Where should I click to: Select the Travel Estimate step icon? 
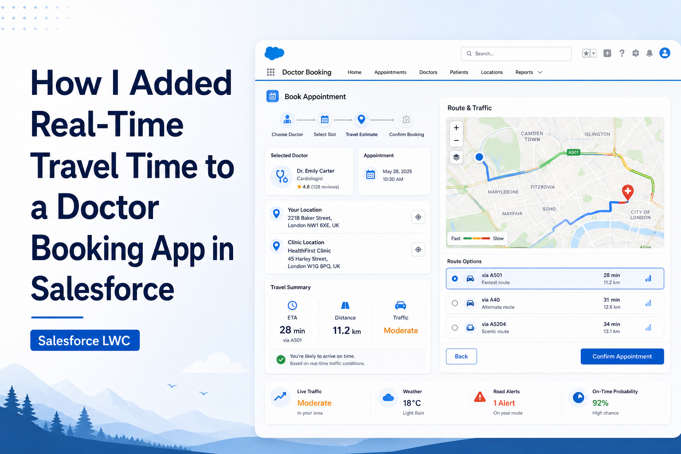tap(361, 120)
